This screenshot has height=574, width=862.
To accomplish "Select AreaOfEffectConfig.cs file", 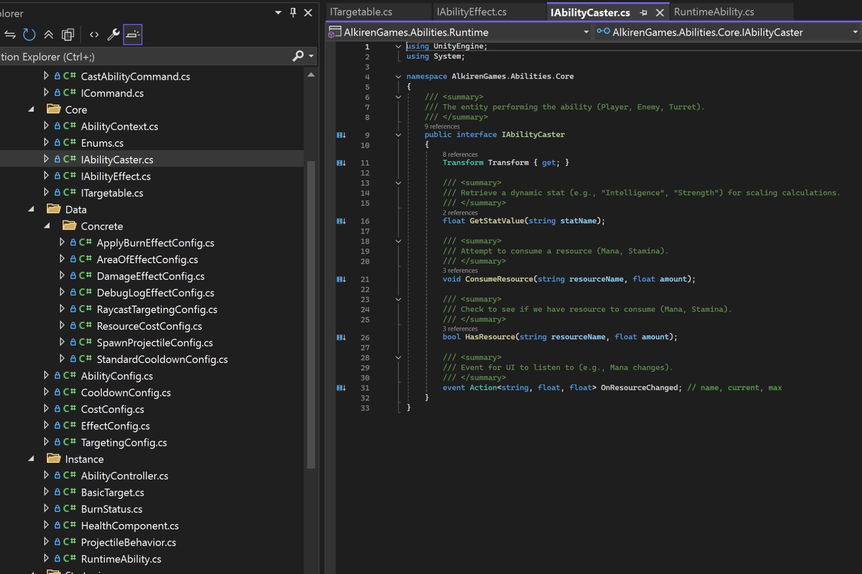I will click(147, 259).
